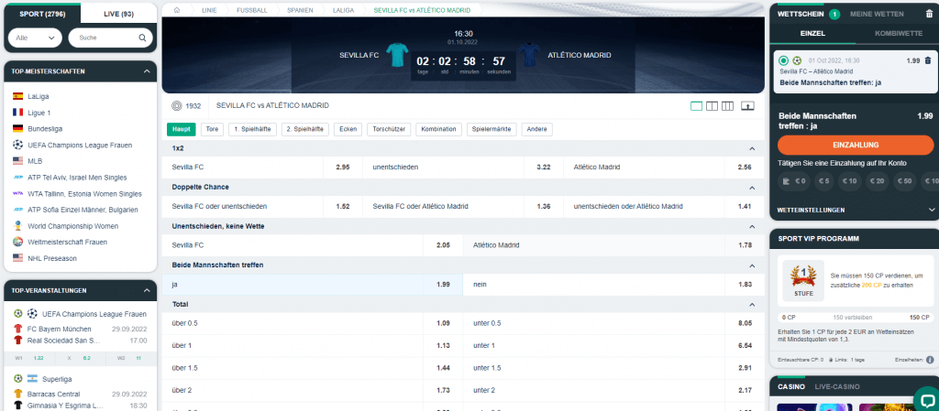Show Ecken markets
This screenshot has width=939, height=411.
348,129
